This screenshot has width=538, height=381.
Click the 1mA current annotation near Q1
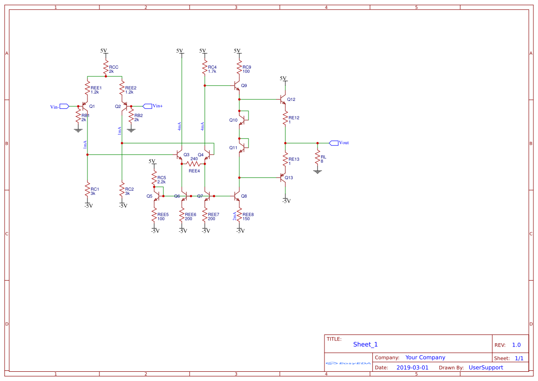click(x=85, y=144)
